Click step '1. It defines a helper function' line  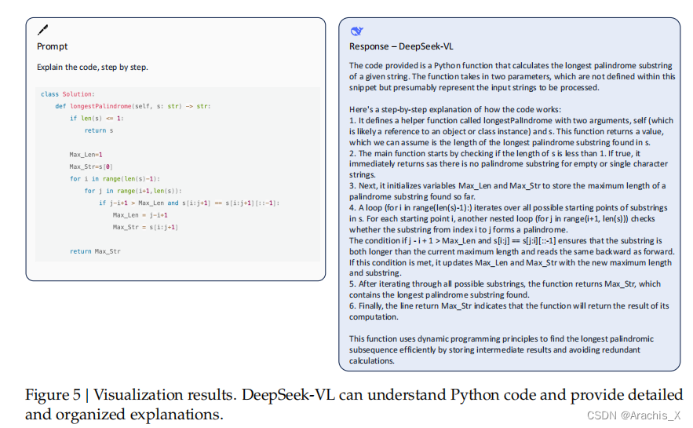[511, 120]
